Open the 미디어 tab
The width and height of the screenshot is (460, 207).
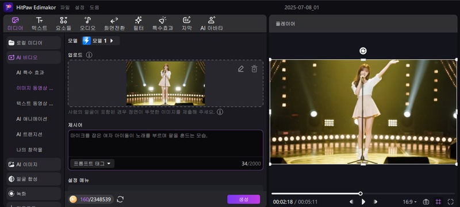click(16, 24)
